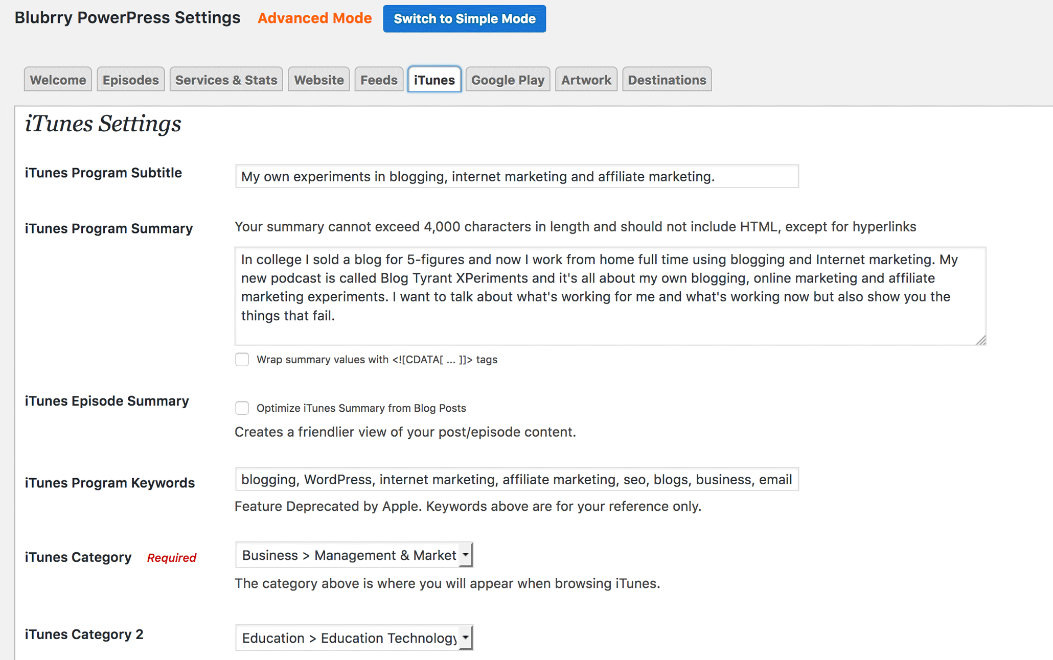Go to the Website tab
The height and width of the screenshot is (660, 1053).
[318, 80]
